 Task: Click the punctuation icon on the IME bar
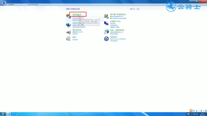(199, 111)
